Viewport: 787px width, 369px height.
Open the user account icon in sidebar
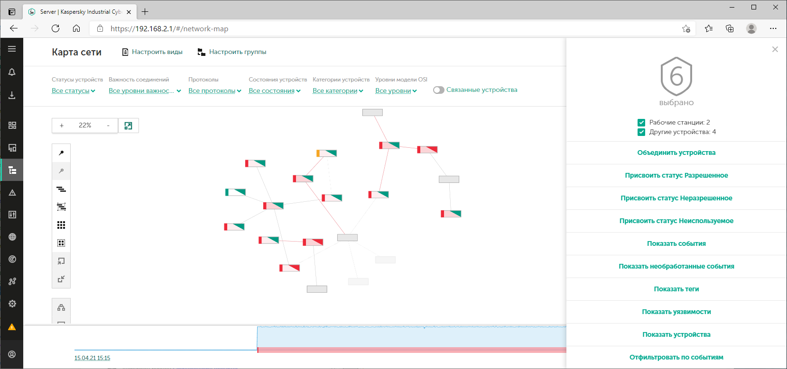pos(12,354)
